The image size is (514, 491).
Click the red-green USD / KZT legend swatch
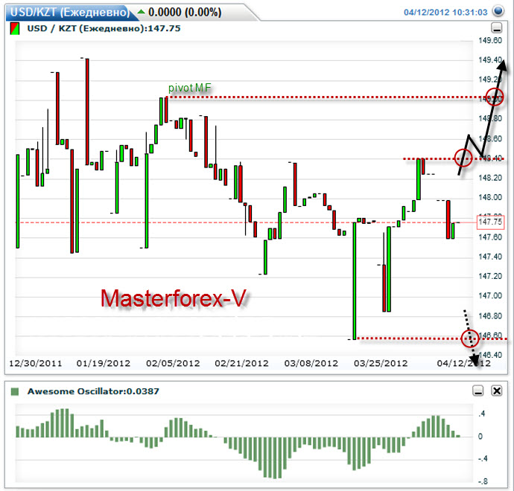14,28
